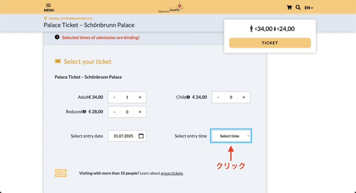Click the +10 group ticket icon
356x193 pixels.
(x=60, y=173)
